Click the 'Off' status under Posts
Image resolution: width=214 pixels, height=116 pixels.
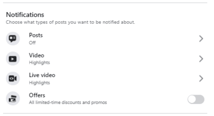point(32,43)
